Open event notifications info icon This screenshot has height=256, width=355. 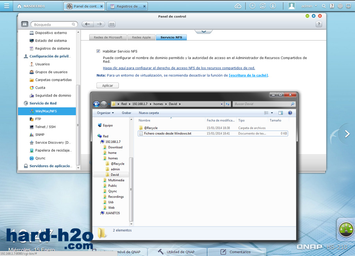click(x=273, y=6)
